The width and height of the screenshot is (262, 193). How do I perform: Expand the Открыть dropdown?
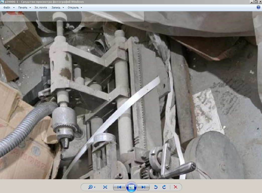tap(75, 8)
